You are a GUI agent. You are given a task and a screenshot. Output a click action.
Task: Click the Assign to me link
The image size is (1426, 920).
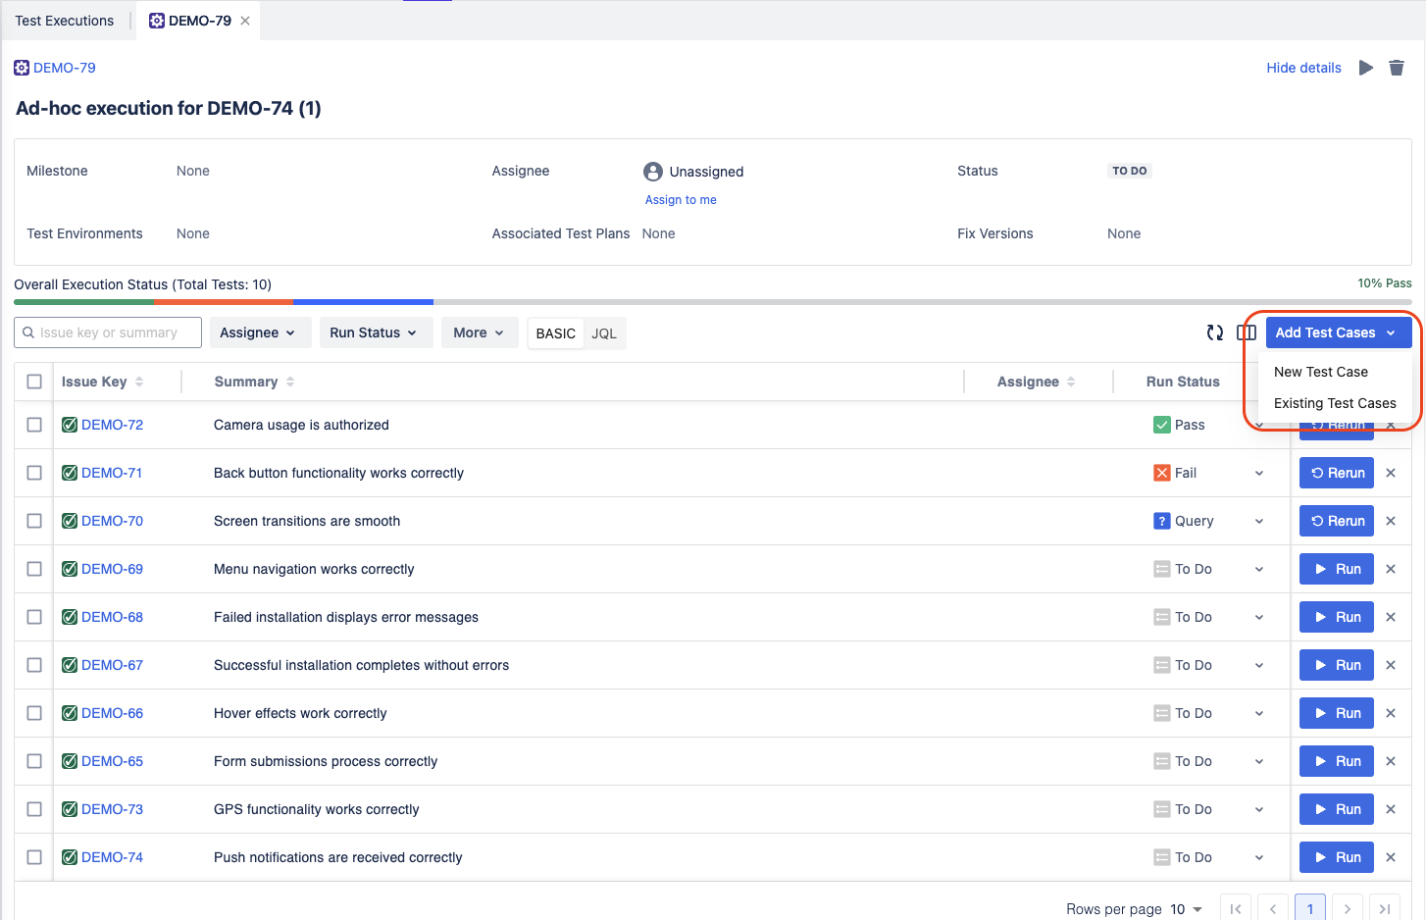click(x=681, y=200)
